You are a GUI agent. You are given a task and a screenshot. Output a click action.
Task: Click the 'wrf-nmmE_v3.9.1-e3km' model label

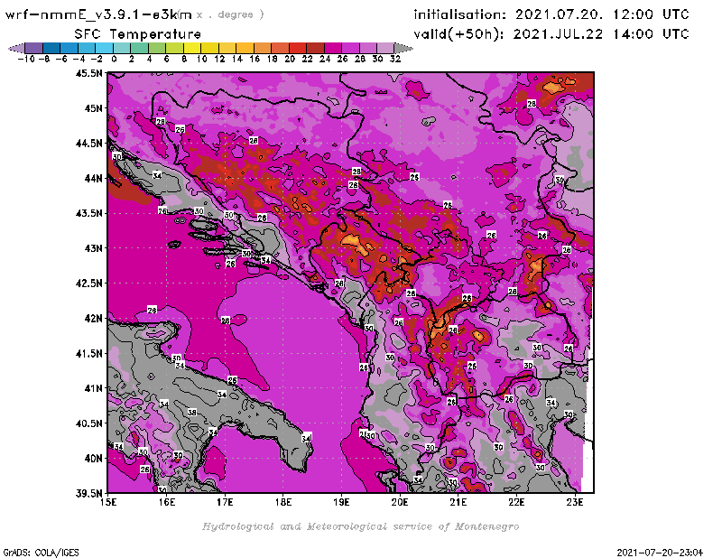tap(98, 14)
